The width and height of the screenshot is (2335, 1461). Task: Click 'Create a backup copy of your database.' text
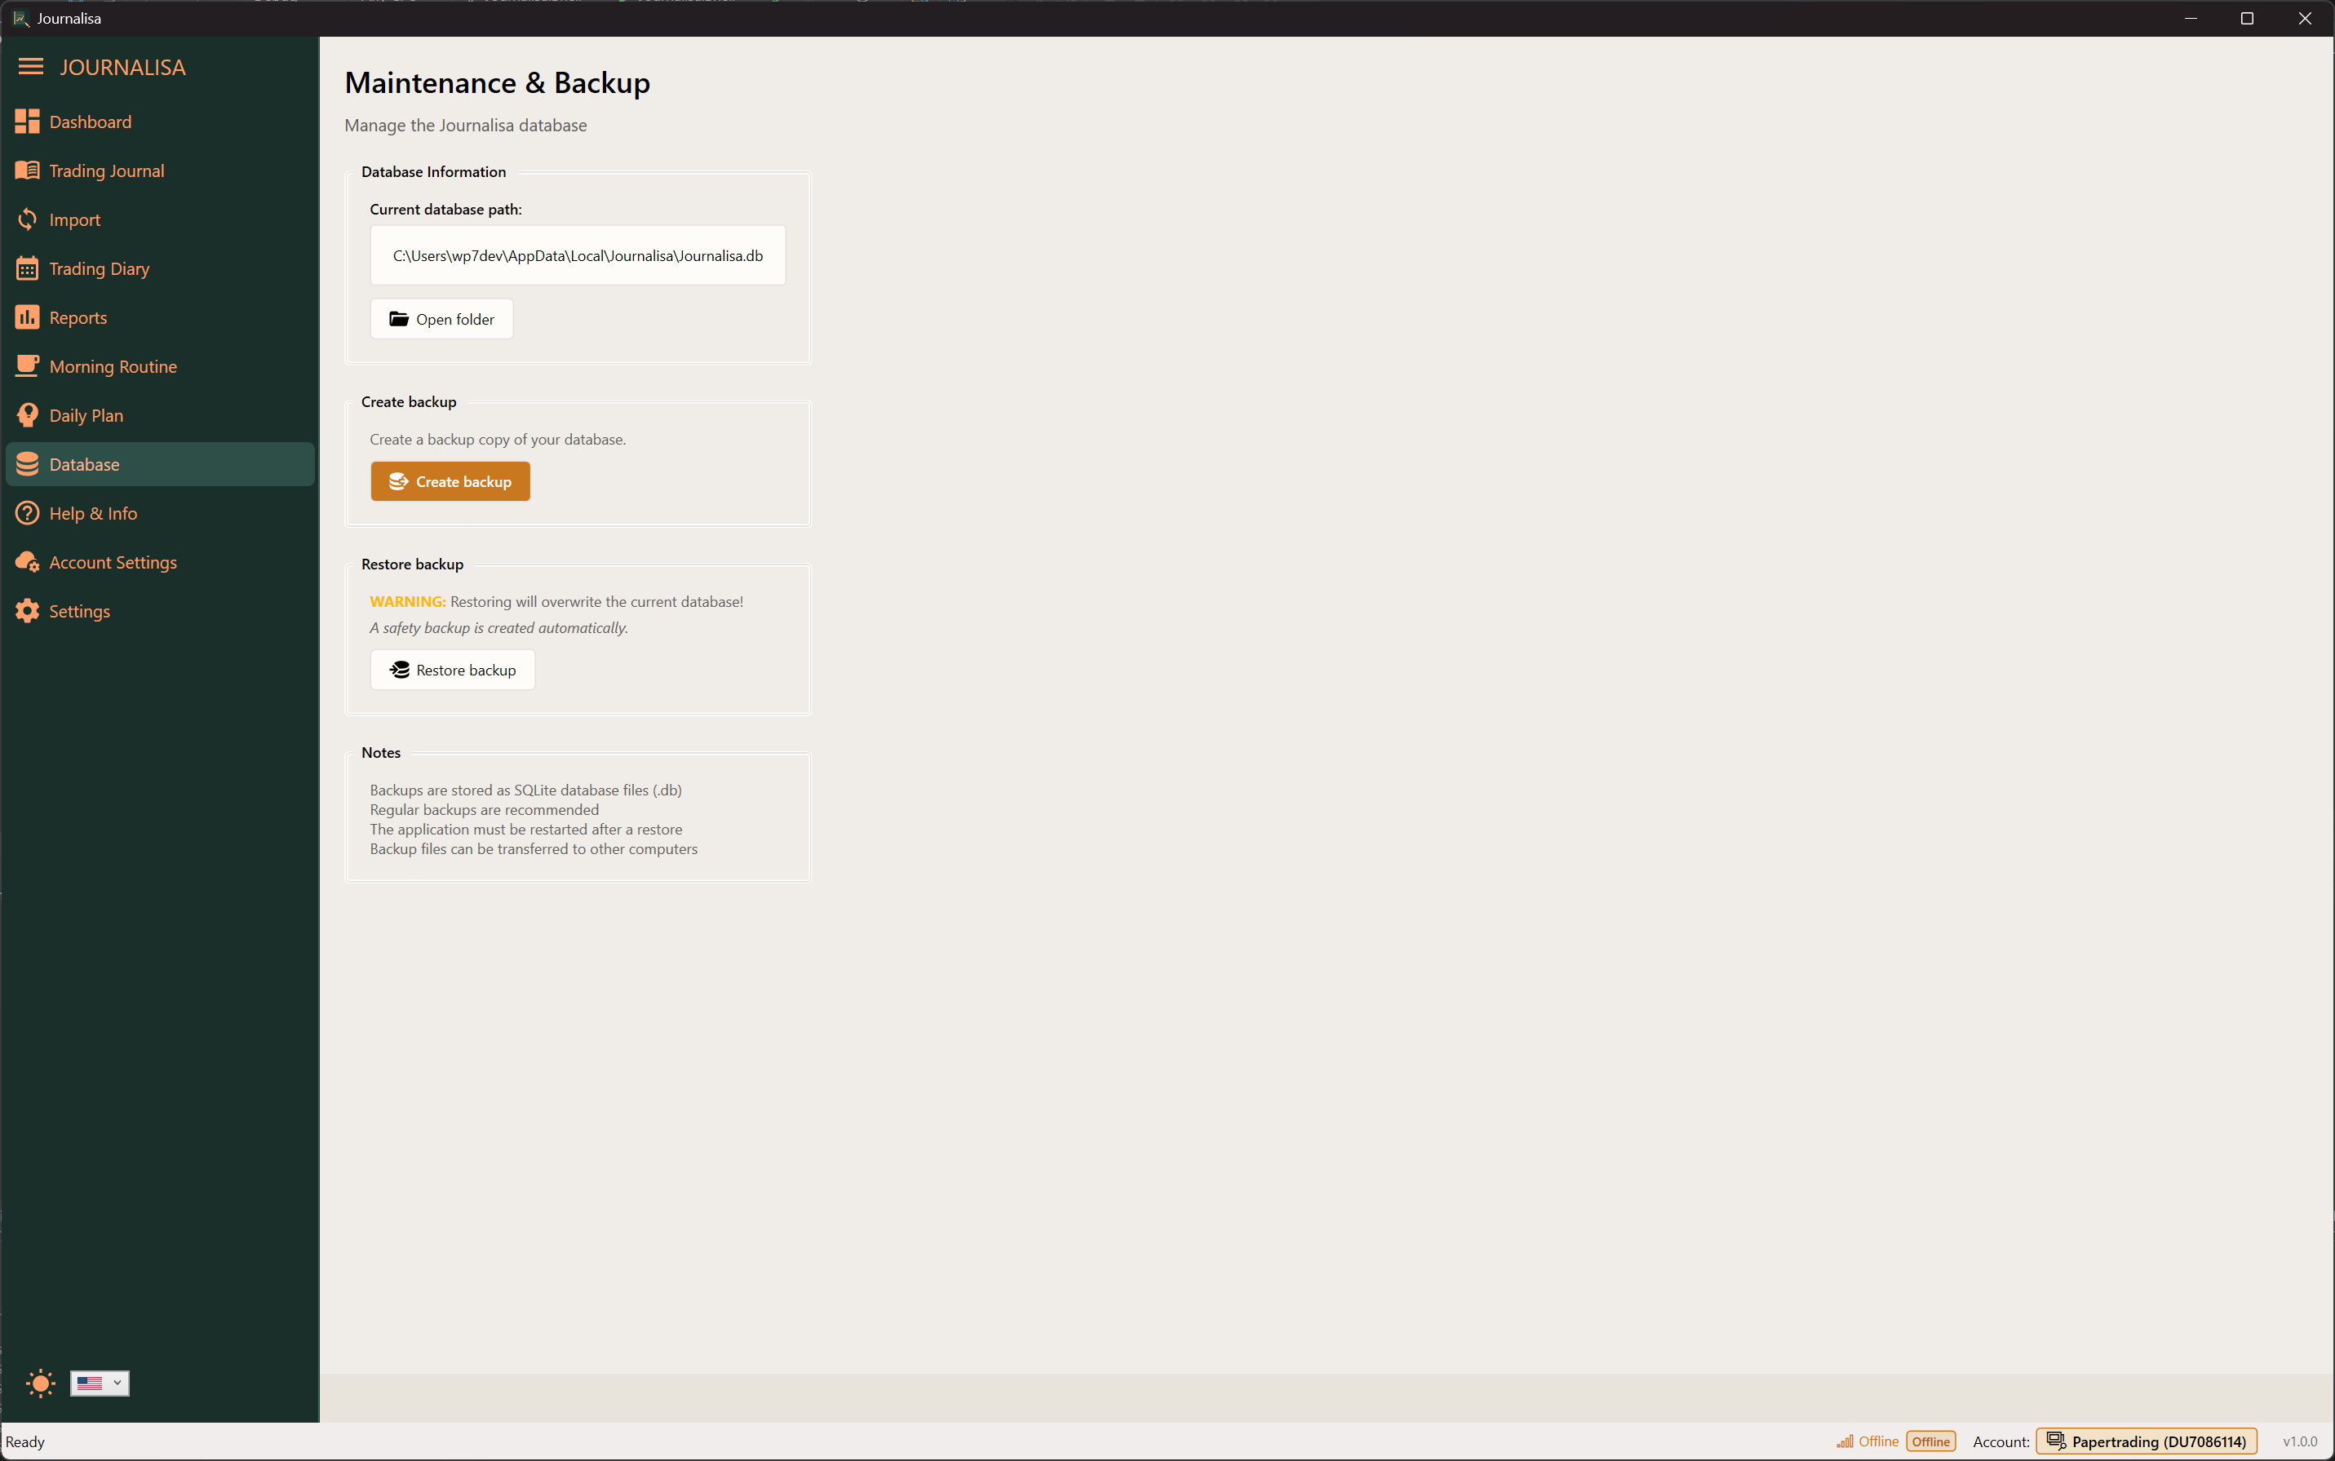pyautogui.click(x=498, y=439)
